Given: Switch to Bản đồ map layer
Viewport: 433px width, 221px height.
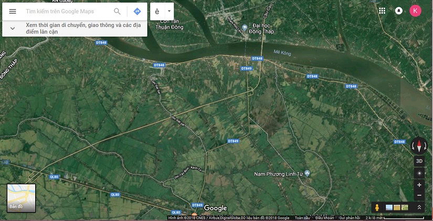Looking at the screenshot, I should click(22, 198).
